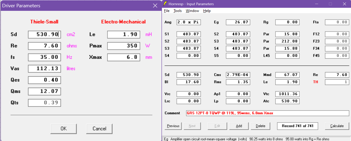
Task: Click the Sd field in Hornresp Input Parameters
Action: click(x=189, y=75)
